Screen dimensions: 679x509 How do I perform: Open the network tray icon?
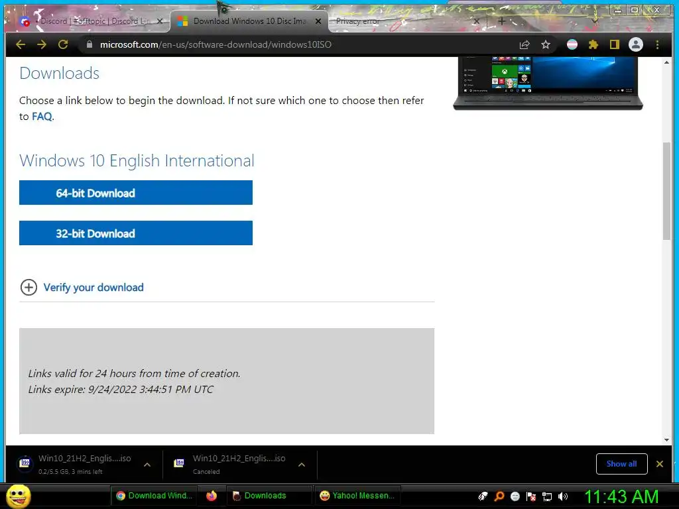pos(547,496)
